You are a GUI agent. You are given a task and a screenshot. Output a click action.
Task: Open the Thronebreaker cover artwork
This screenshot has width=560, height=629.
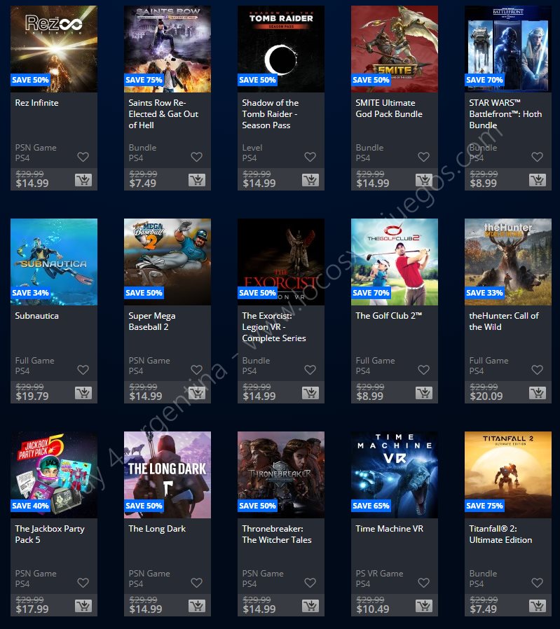[281, 475]
